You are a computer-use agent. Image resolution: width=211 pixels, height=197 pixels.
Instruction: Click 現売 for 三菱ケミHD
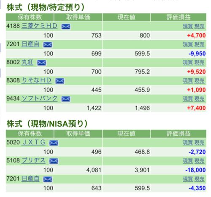pos(199,26)
